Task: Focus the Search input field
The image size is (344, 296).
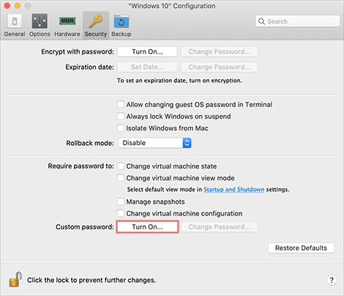Action: click(x=298, y=21)
